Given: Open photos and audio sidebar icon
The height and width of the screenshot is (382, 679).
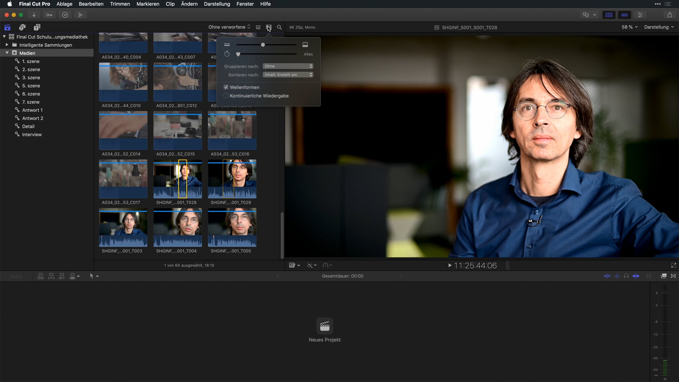Looking at the screenshot, I should pos(22,27).
